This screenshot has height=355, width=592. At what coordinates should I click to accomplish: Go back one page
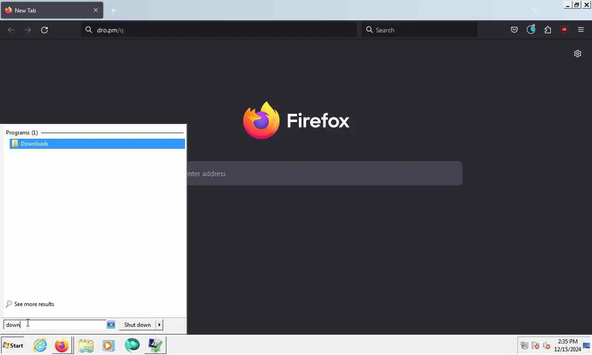(11, 30)
